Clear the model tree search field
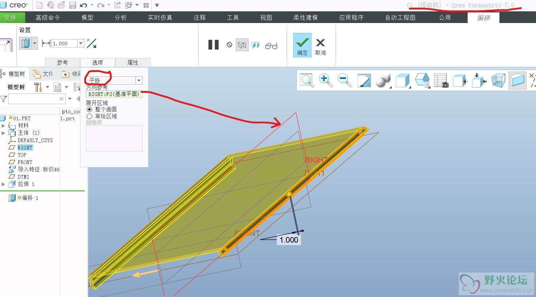The width and height of the screenshot is (536, 297). click(61, 99)
